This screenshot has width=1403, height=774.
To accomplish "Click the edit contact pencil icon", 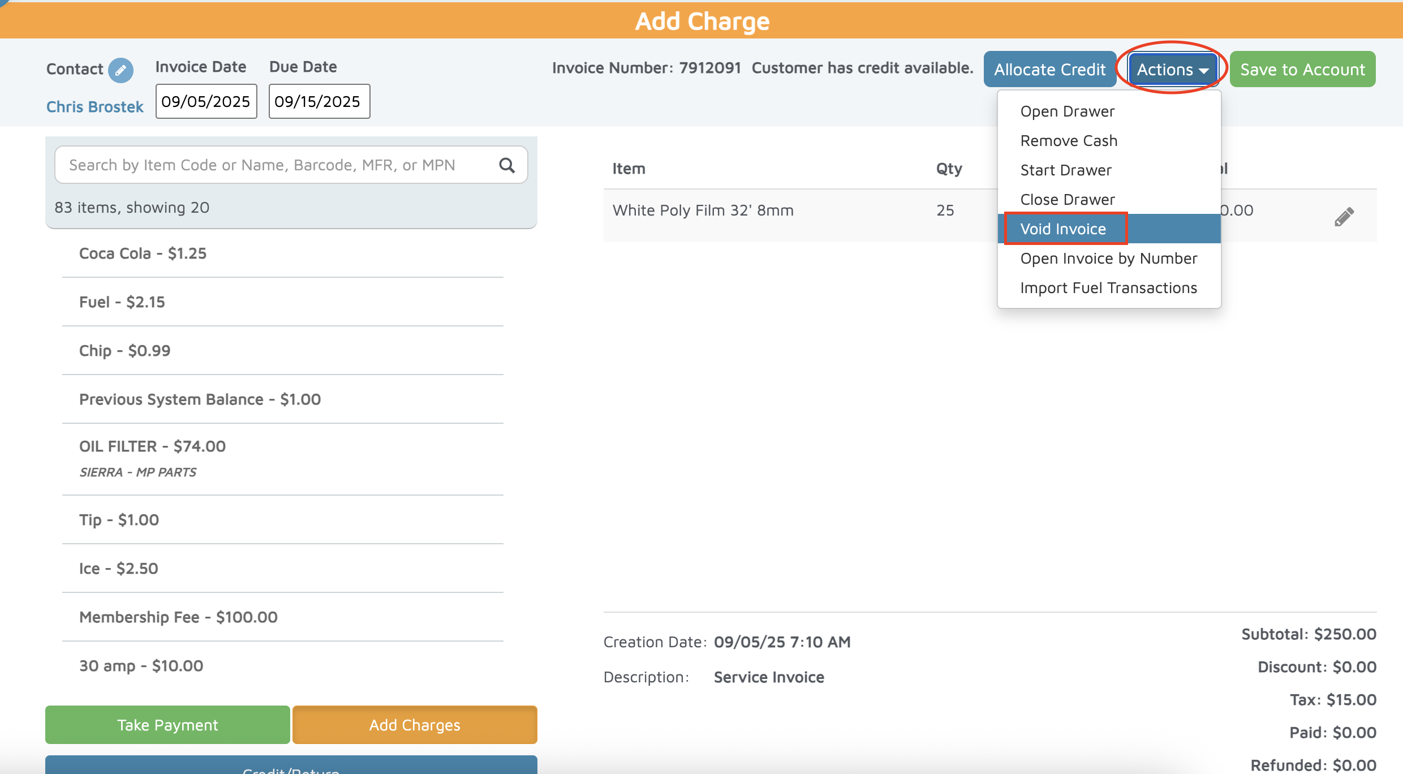I will point(120,70).
